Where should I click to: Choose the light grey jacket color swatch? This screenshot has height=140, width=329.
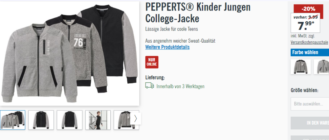coord(321,67)
